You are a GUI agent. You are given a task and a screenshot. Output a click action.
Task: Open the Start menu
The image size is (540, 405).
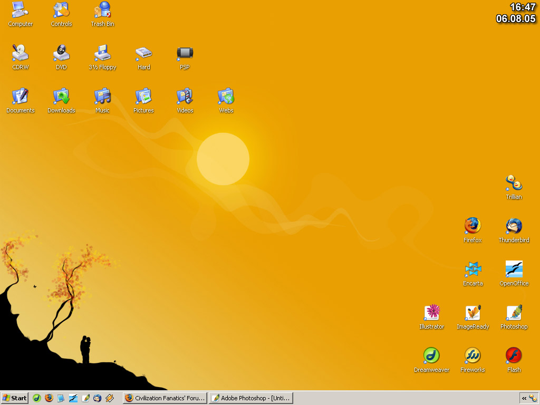point(14,398)
